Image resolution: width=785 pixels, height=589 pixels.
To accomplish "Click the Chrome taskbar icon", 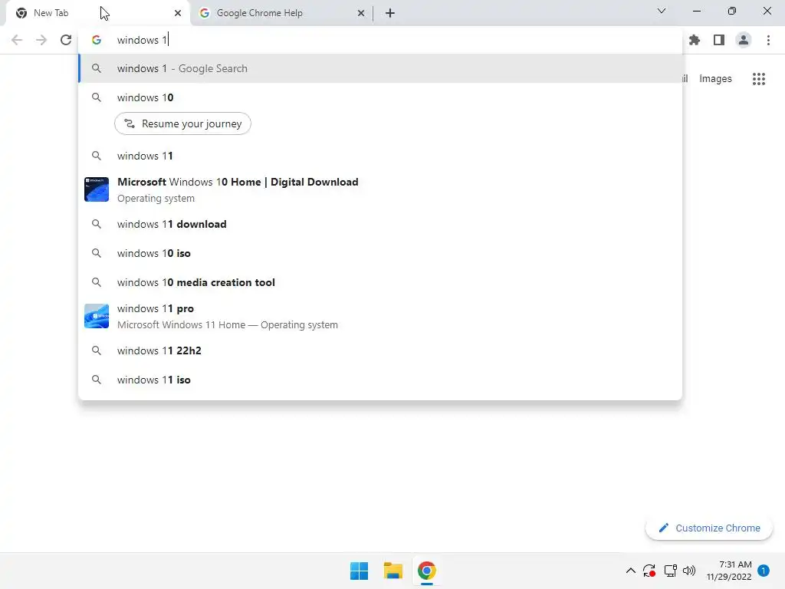I will (x=426, y=571).
